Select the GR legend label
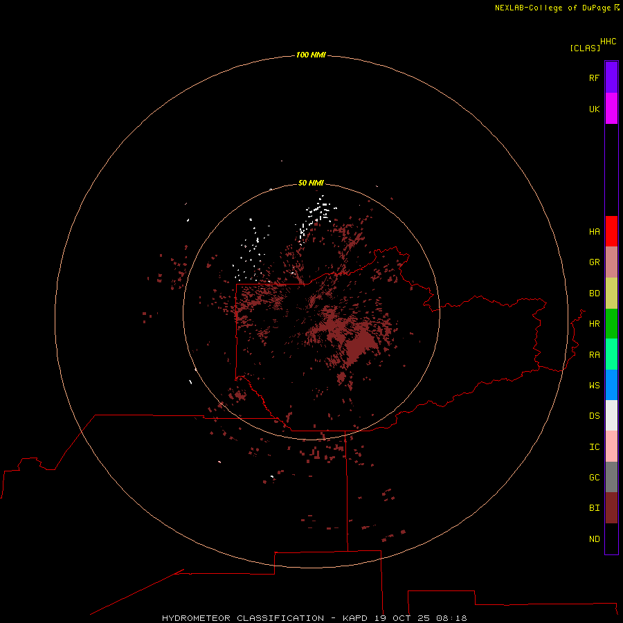The height and width of the screenshot is (623, 623). tap(594, 262)
